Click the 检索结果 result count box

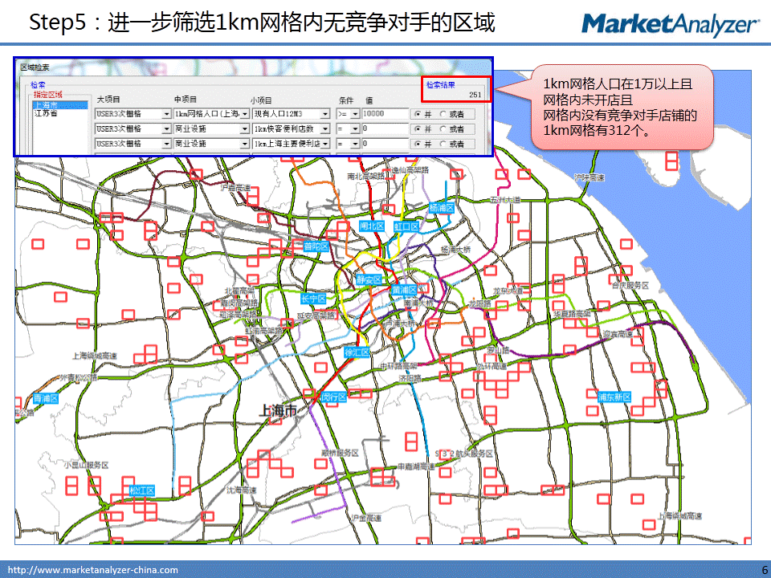(455, 90)
